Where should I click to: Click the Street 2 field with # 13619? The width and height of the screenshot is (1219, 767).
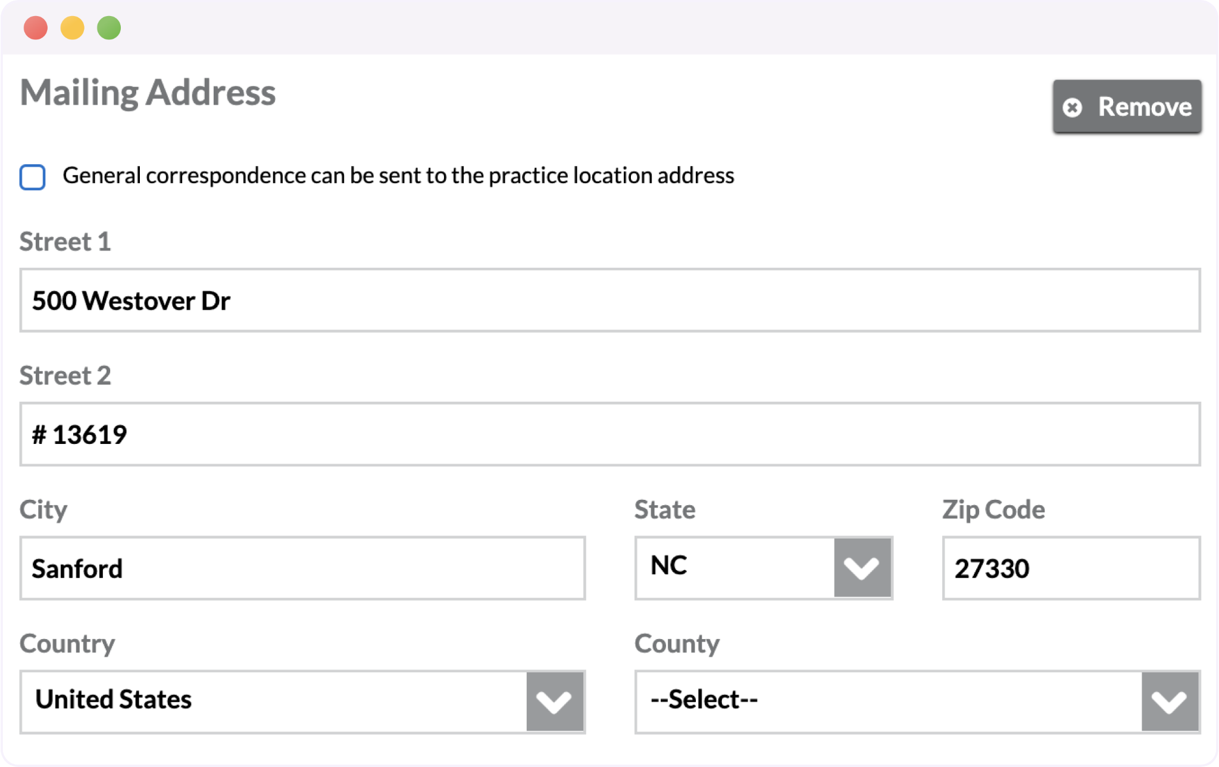pyautogui.click(x=609, y=434)
